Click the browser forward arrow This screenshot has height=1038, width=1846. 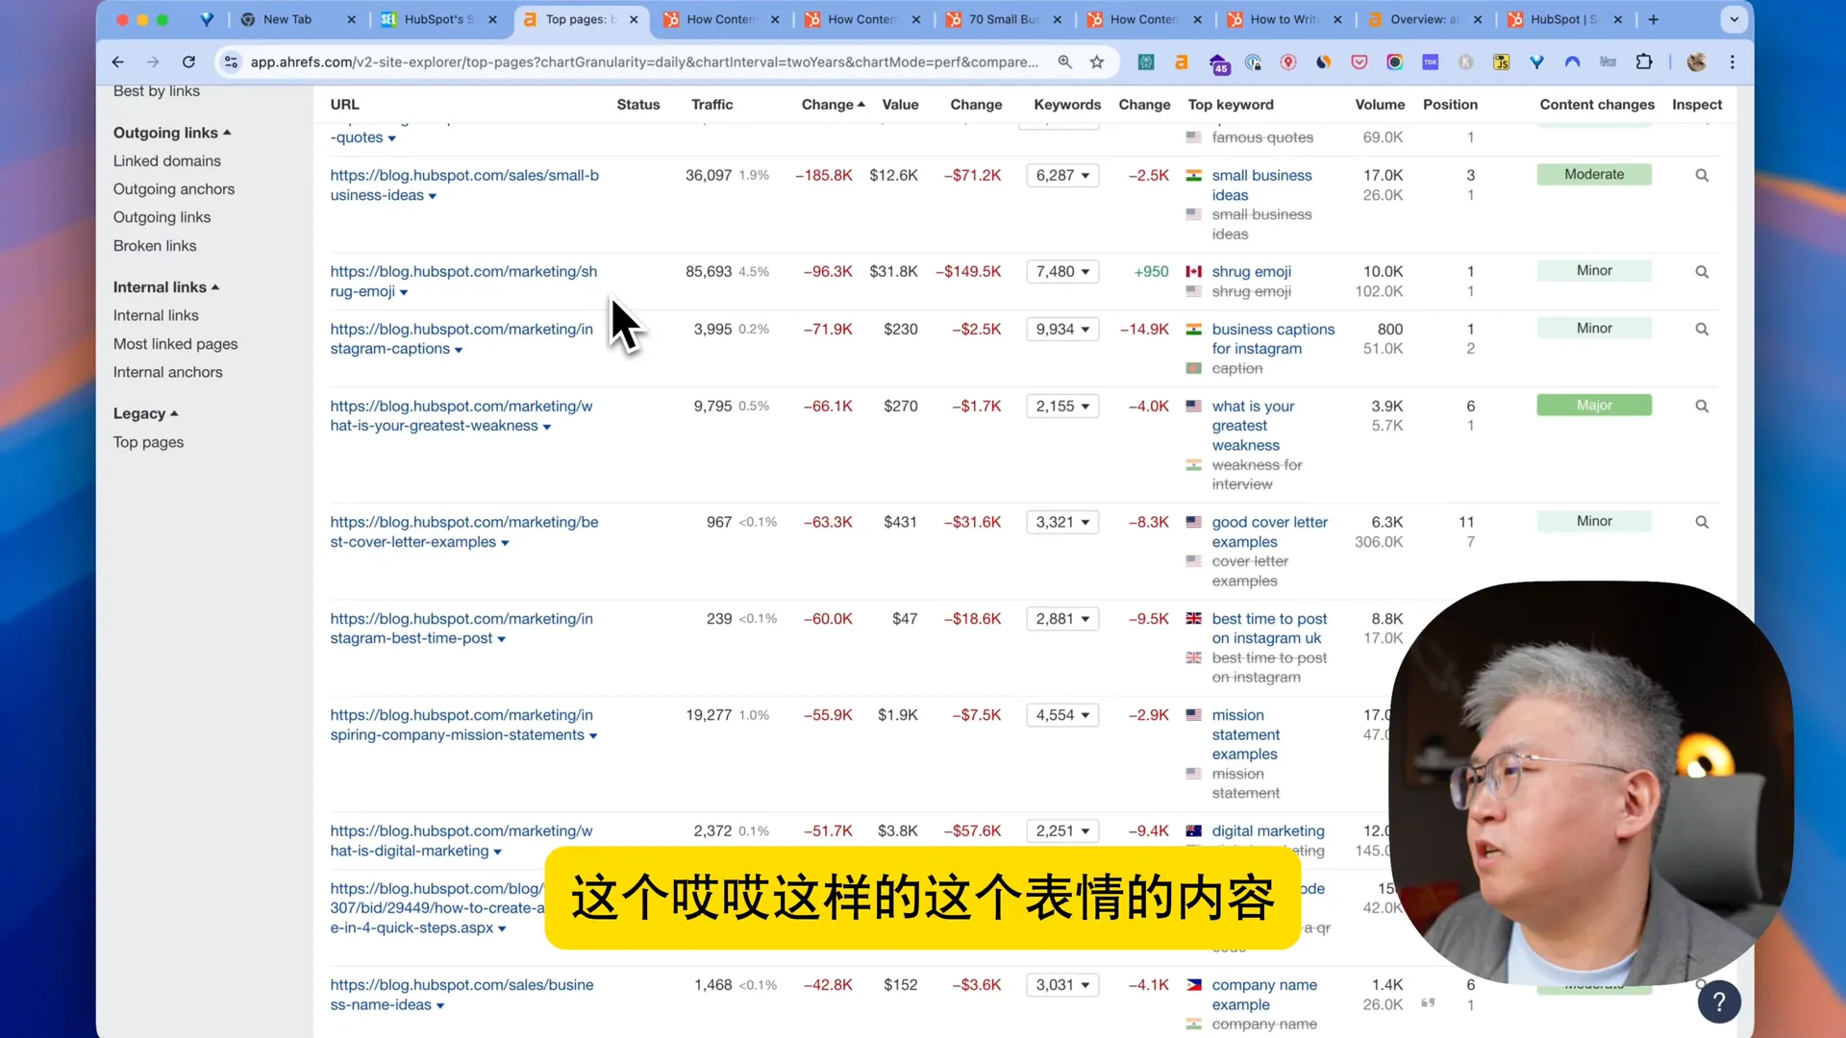(153, 62)
